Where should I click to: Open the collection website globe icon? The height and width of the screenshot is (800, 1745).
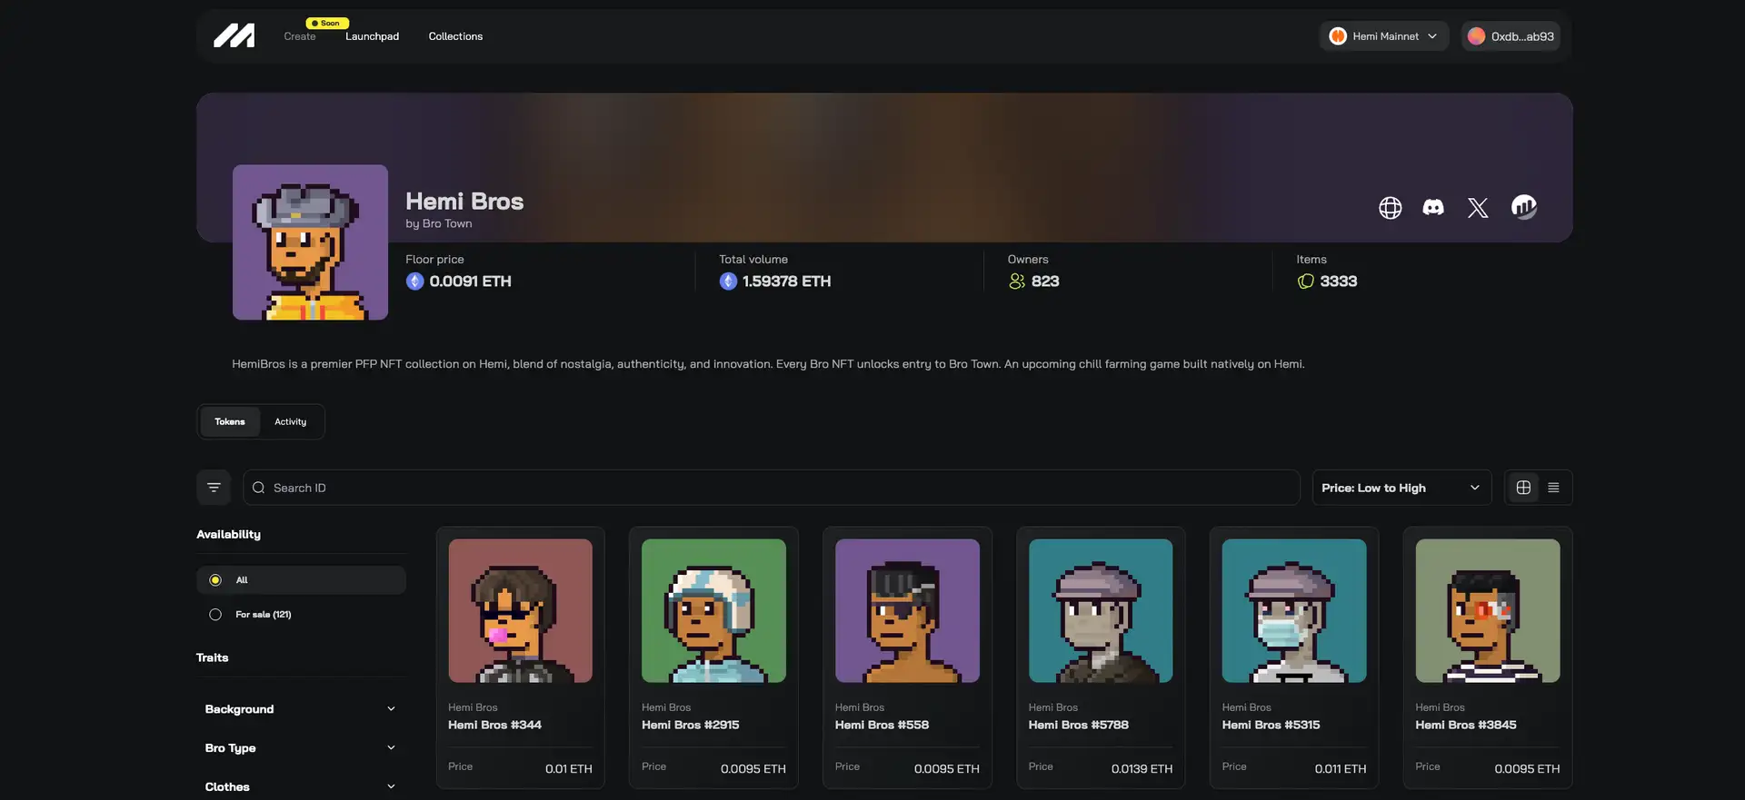(1390, 208)
